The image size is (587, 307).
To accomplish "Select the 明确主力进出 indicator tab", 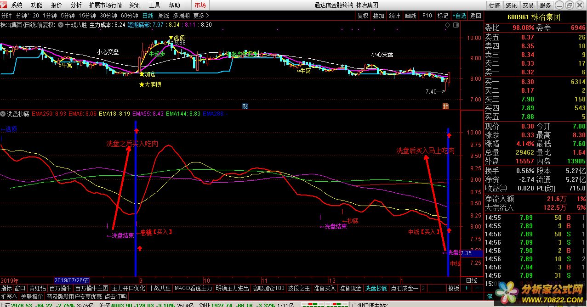I will pos(232,288).
